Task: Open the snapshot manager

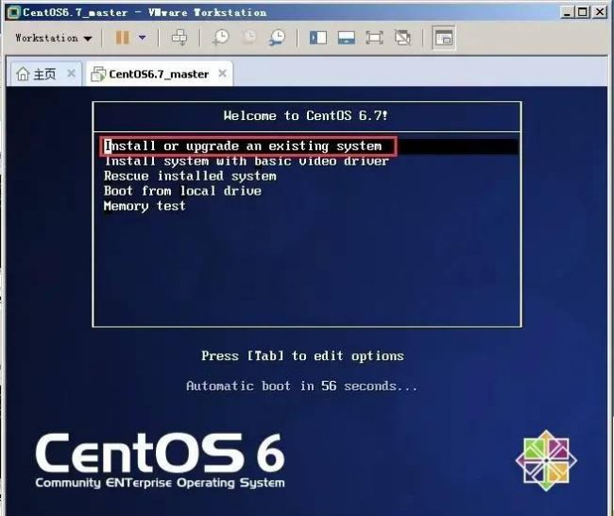Action: [x=277, y=38]
